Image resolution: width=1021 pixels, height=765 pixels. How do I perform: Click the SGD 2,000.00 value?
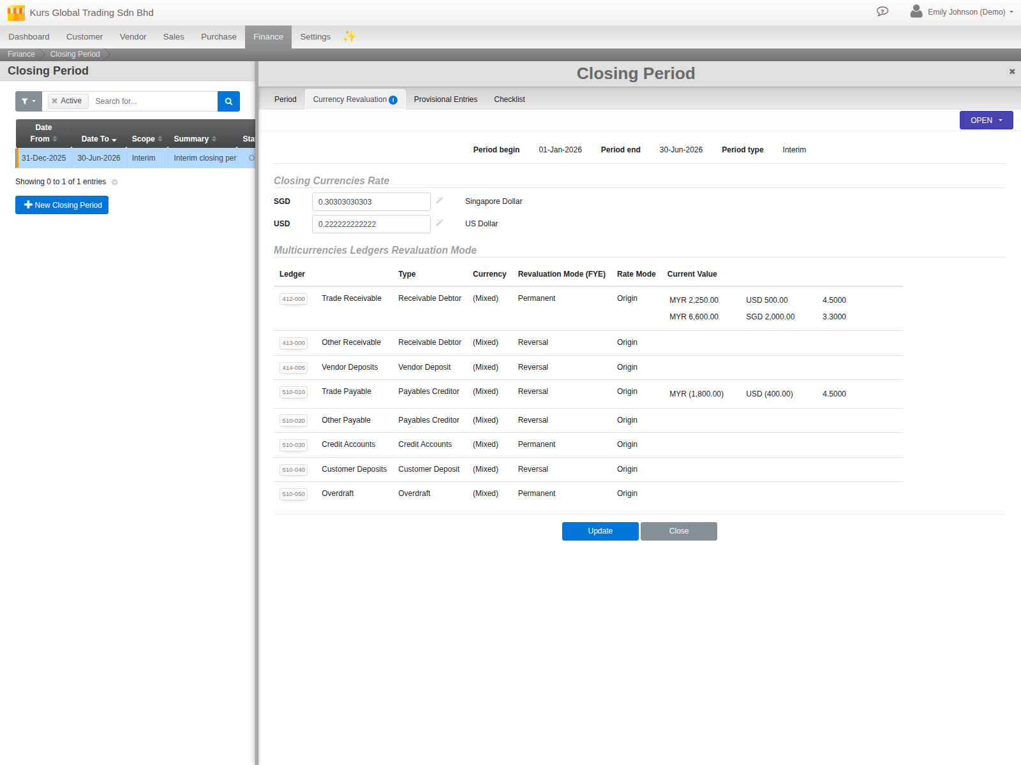click(x=770, y=317)
